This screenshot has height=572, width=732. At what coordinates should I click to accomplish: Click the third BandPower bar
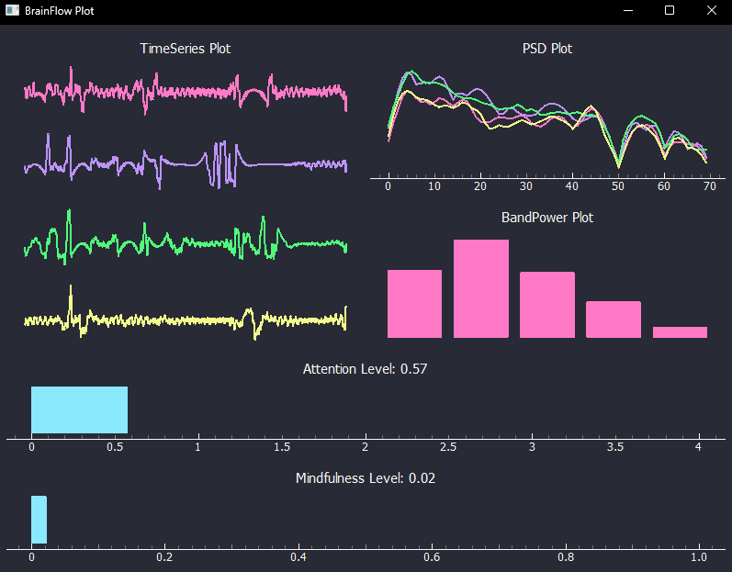(x=547, y=305)
